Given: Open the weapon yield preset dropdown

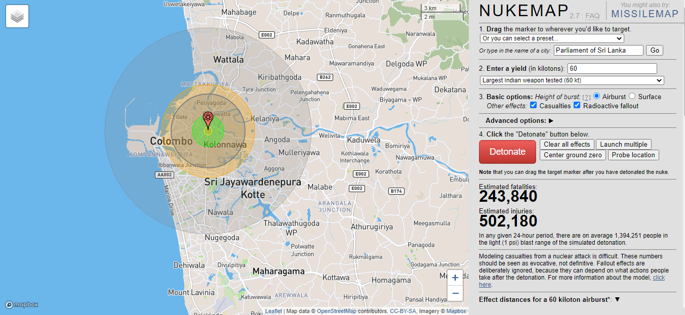Looking at the screenshot, I should (572, 80).
